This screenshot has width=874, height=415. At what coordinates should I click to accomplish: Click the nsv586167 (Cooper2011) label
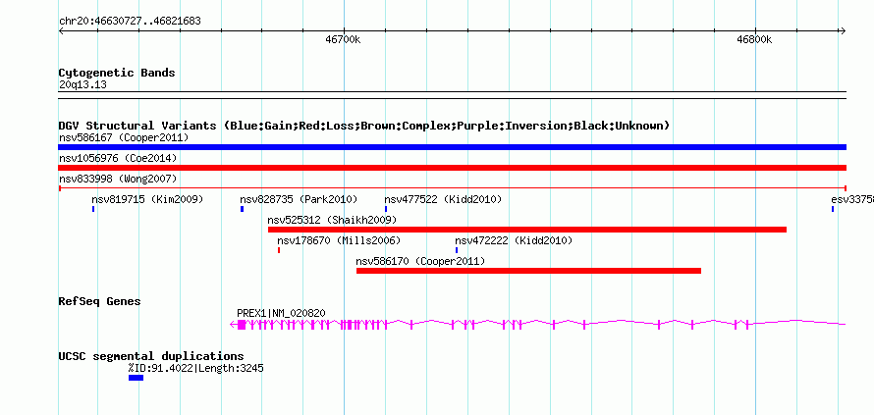click(124, 137)
